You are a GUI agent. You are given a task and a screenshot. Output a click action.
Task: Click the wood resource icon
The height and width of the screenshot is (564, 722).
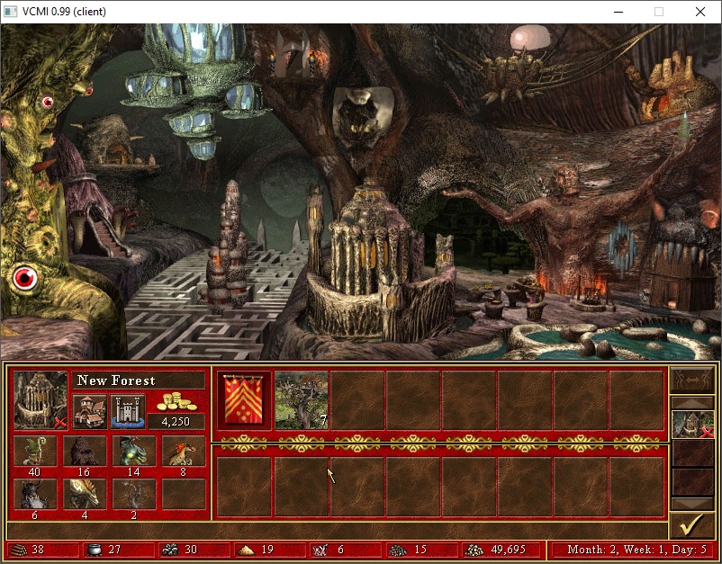(x=21, y=550)
